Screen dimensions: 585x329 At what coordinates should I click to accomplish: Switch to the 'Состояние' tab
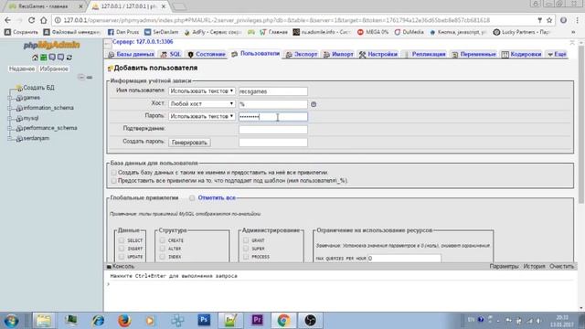[x=207, y=55]
